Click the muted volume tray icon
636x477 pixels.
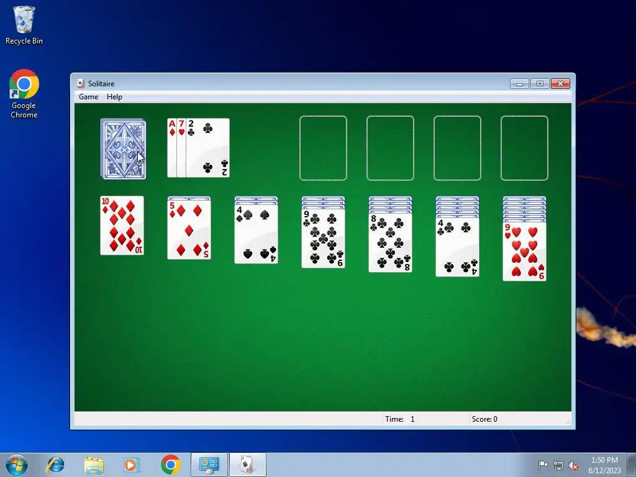pos(573,465)
